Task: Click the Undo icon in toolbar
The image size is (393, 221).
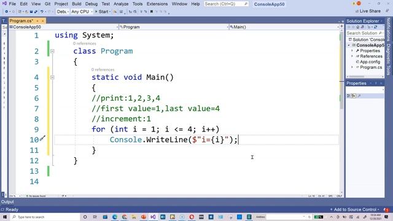Action: pyautogui.click(x=42, y=12)
